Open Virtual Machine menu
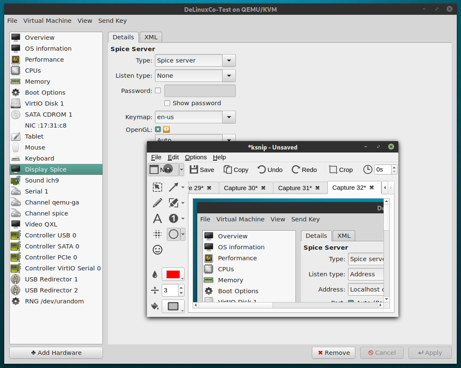 [47, 21]
